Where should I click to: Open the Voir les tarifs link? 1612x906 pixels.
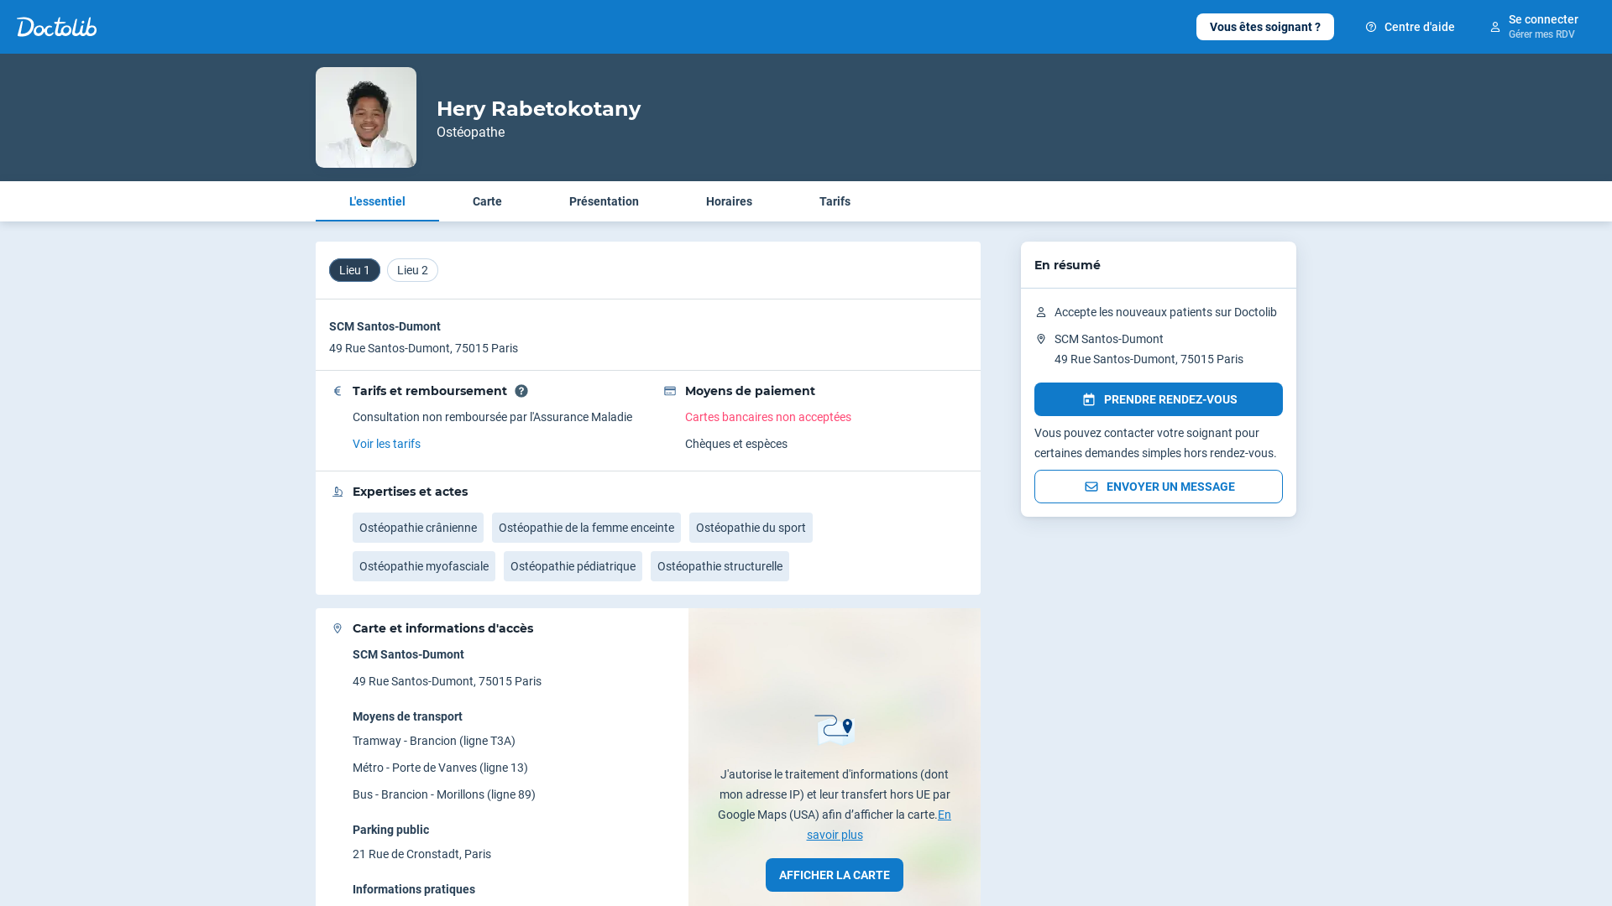click(x=386, y=444)
